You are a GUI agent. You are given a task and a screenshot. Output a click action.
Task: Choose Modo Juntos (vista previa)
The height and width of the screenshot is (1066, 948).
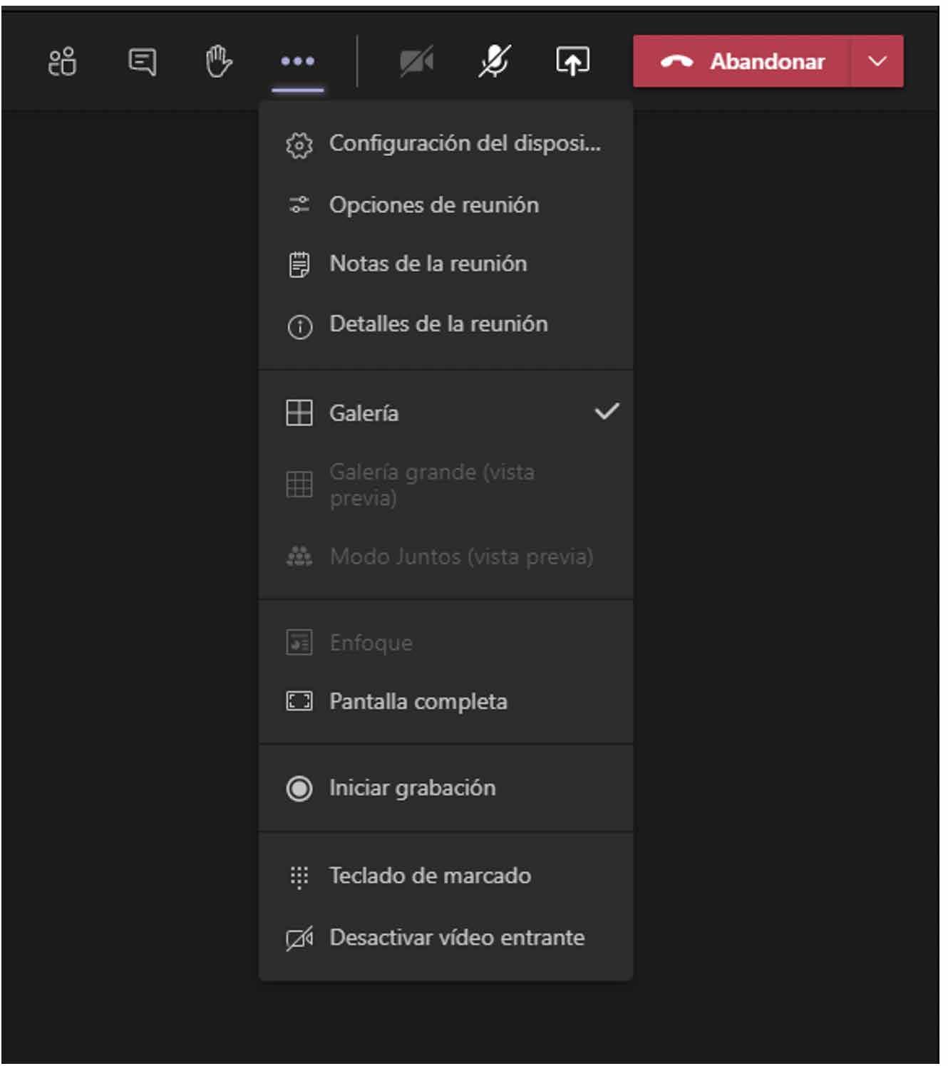(x=446, y=557)
